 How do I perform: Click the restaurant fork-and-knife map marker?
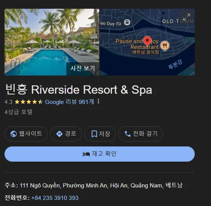click(x=165, y=46)
